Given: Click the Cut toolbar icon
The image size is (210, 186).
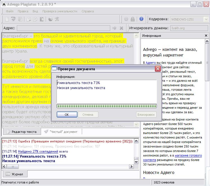Looking at the screenshot, I should (29, 19).
